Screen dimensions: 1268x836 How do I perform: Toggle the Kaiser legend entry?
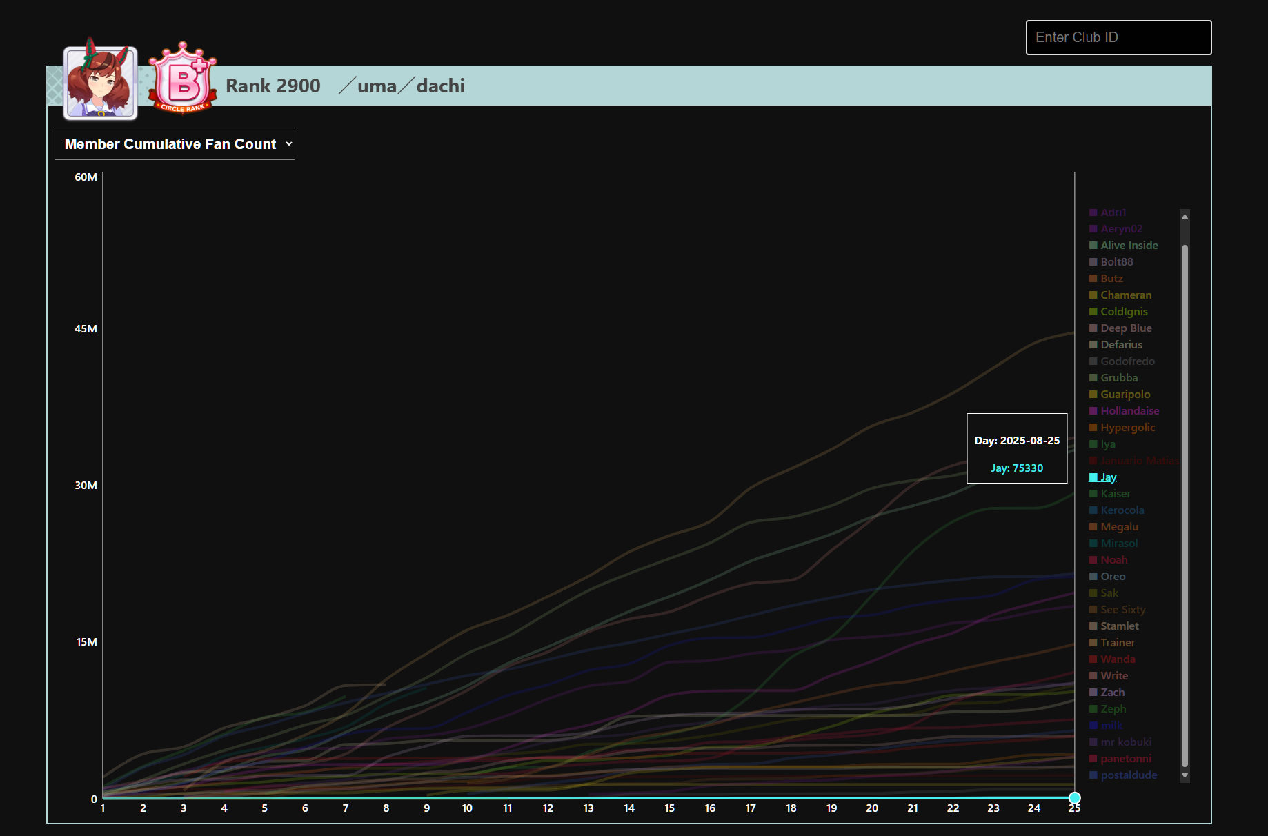pos(1110,494)
